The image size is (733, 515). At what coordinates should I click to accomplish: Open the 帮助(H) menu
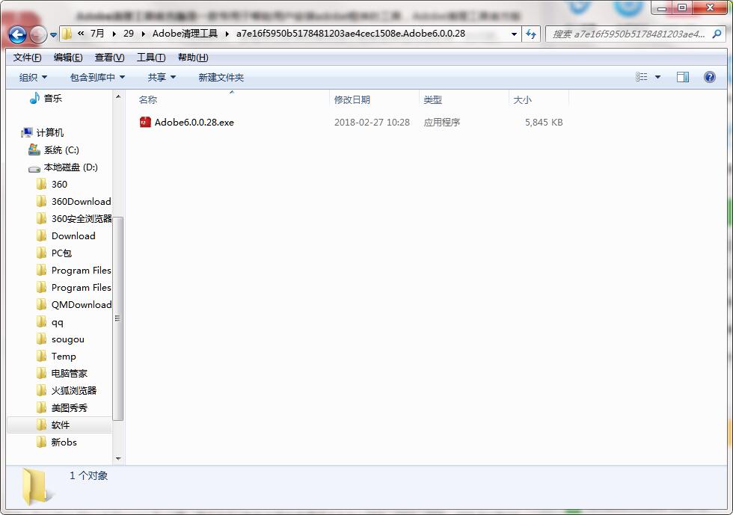(193, 58)
